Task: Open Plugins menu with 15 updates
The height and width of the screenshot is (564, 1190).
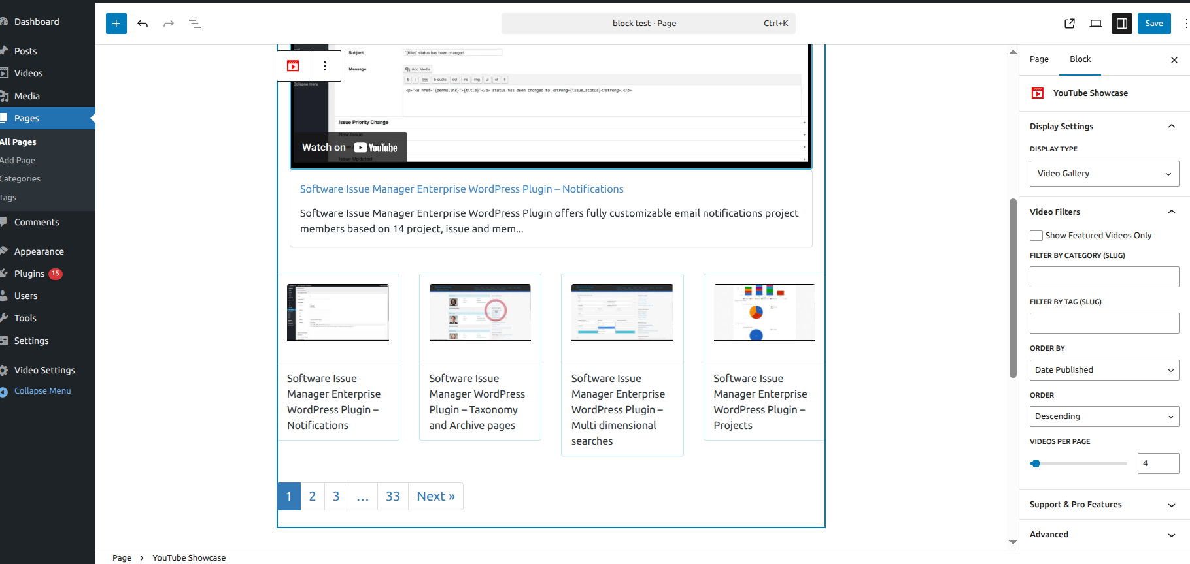Action: 38,274
